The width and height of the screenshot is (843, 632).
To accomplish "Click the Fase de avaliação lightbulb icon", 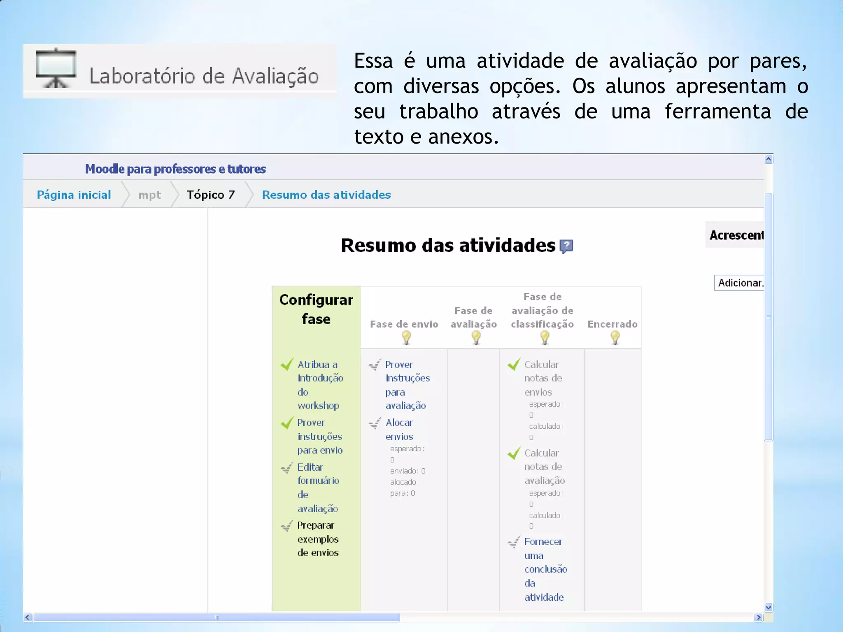I will coord(476,338).
